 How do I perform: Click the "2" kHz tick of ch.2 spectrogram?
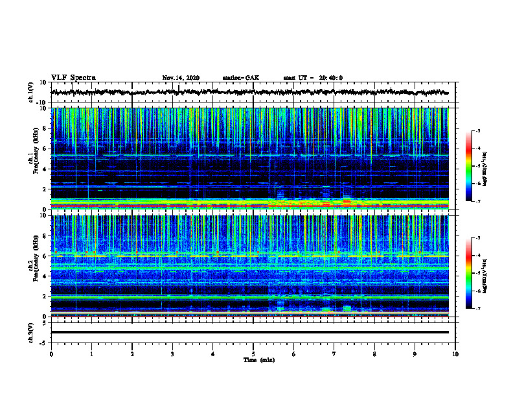pos(45,296)
